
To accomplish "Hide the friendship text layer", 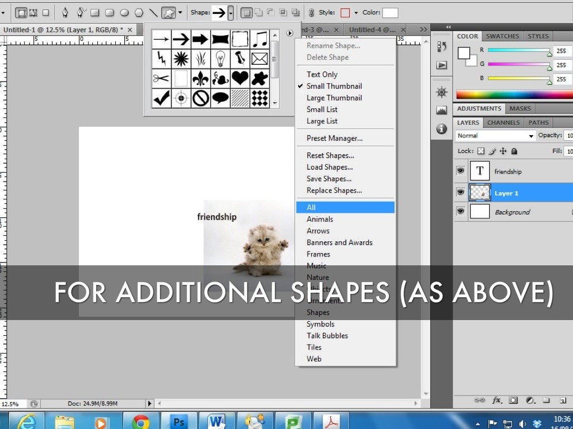I will pos(461,171).
